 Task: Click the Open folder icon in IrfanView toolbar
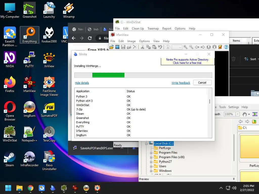coord(112,47)
